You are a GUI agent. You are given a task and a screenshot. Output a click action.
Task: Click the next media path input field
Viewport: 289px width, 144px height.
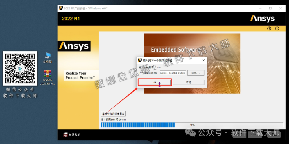coord(173,73)
